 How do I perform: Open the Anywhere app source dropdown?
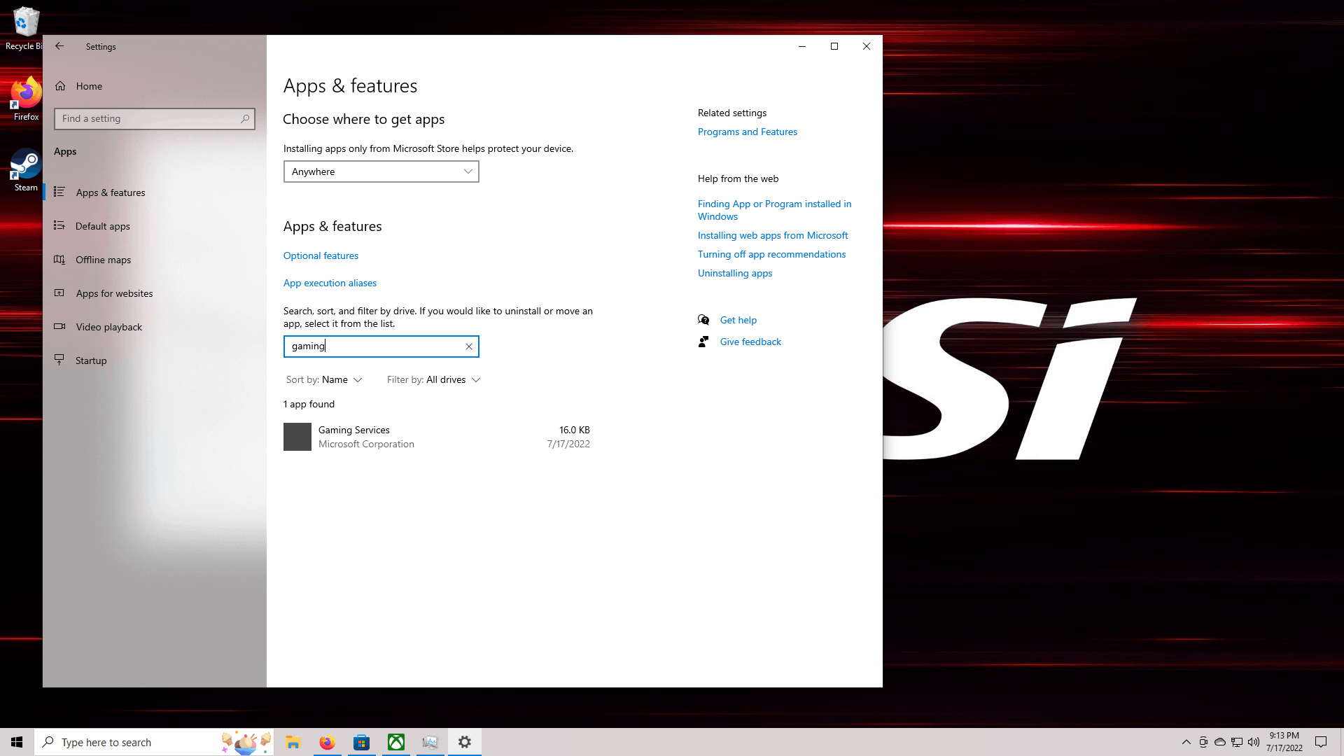pyautogui.click(x=381, y=171)
